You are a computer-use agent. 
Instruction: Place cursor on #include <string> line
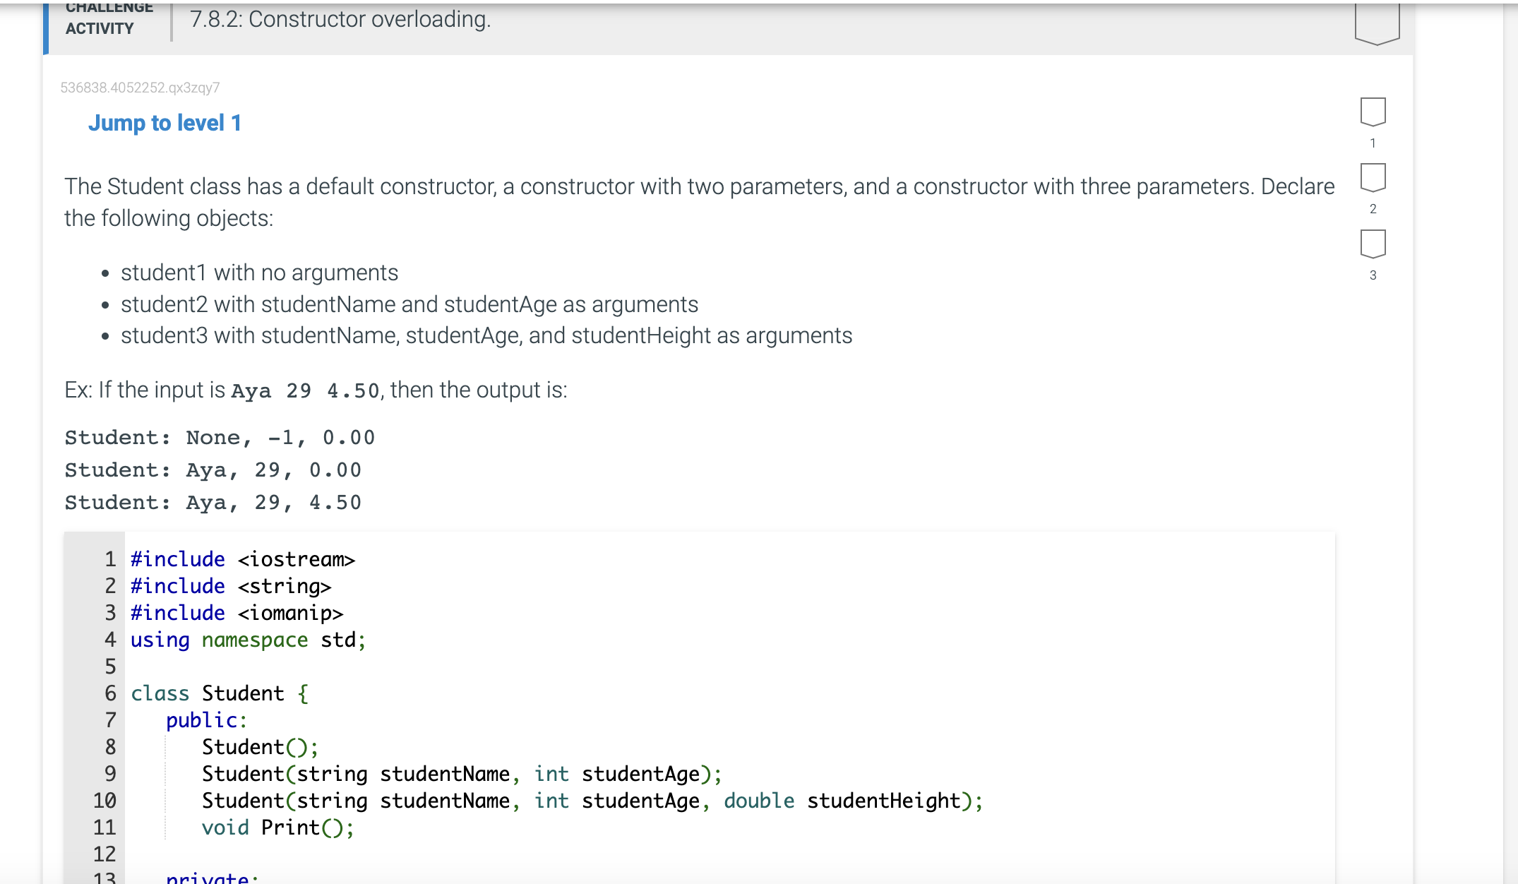[x=230, y=586]
